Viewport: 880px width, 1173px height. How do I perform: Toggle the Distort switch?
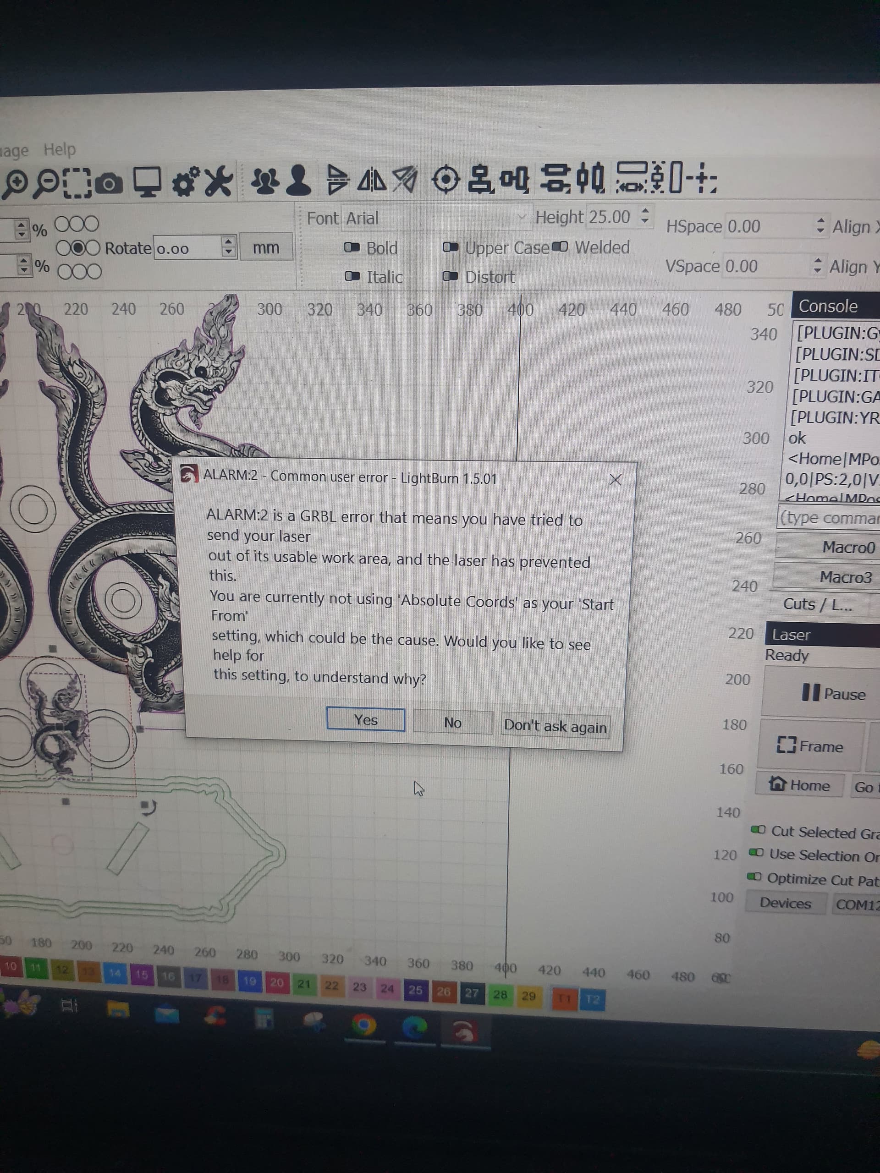pos(451,276)
